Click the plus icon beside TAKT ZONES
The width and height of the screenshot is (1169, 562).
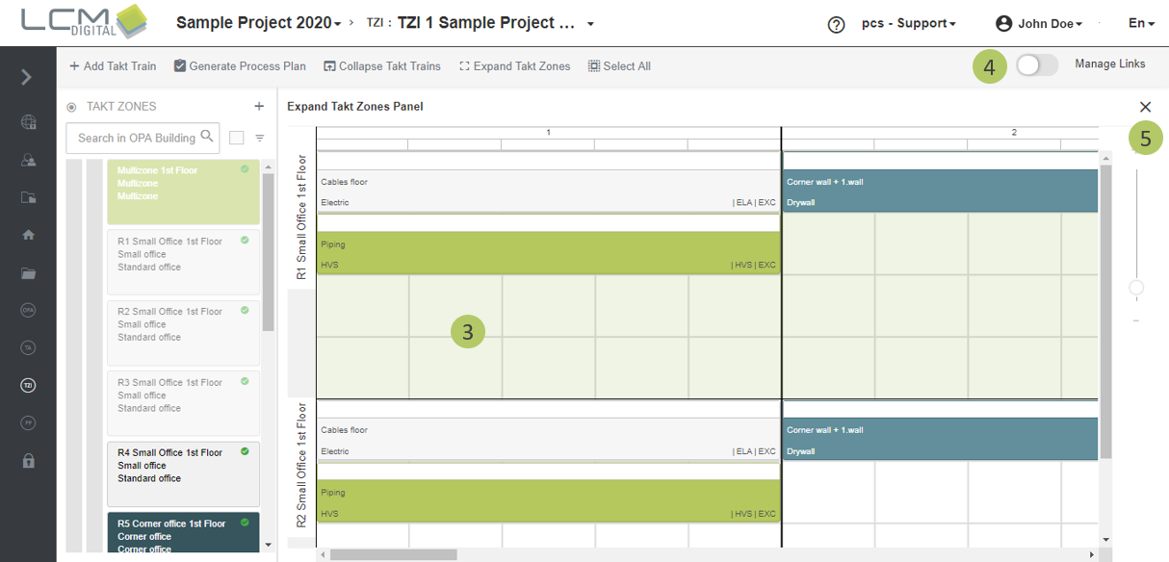click(258, 107)
